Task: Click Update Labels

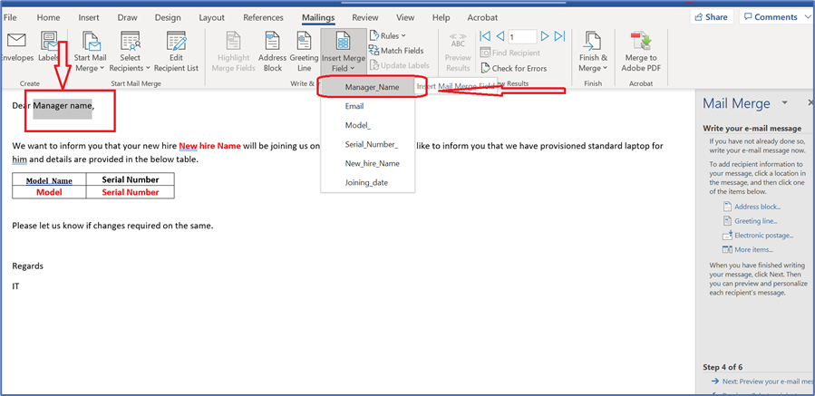Action: tap(399, 65)
